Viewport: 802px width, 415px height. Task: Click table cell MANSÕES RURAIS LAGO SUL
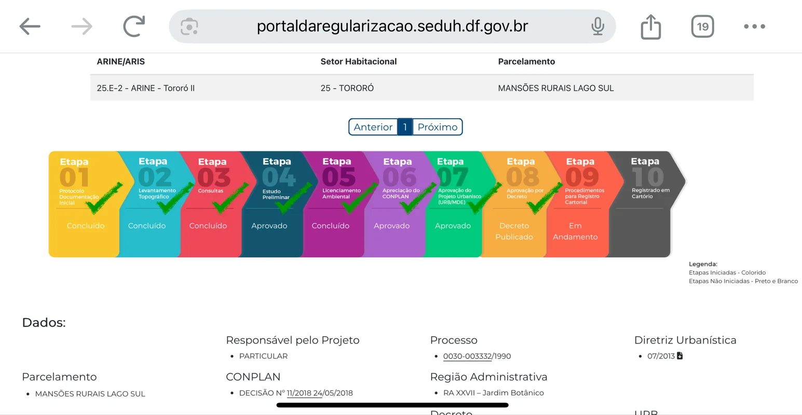[x=556, y=88]
